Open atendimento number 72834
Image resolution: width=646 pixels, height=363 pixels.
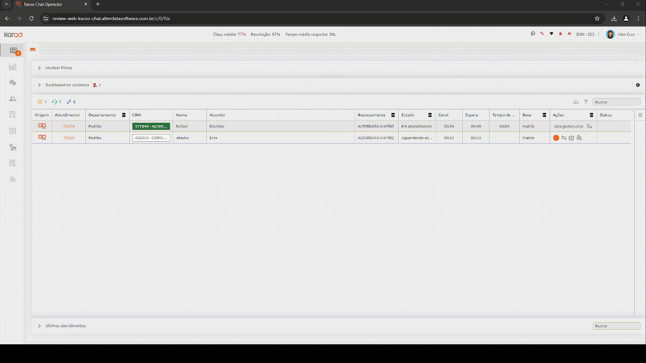(69, 126)
